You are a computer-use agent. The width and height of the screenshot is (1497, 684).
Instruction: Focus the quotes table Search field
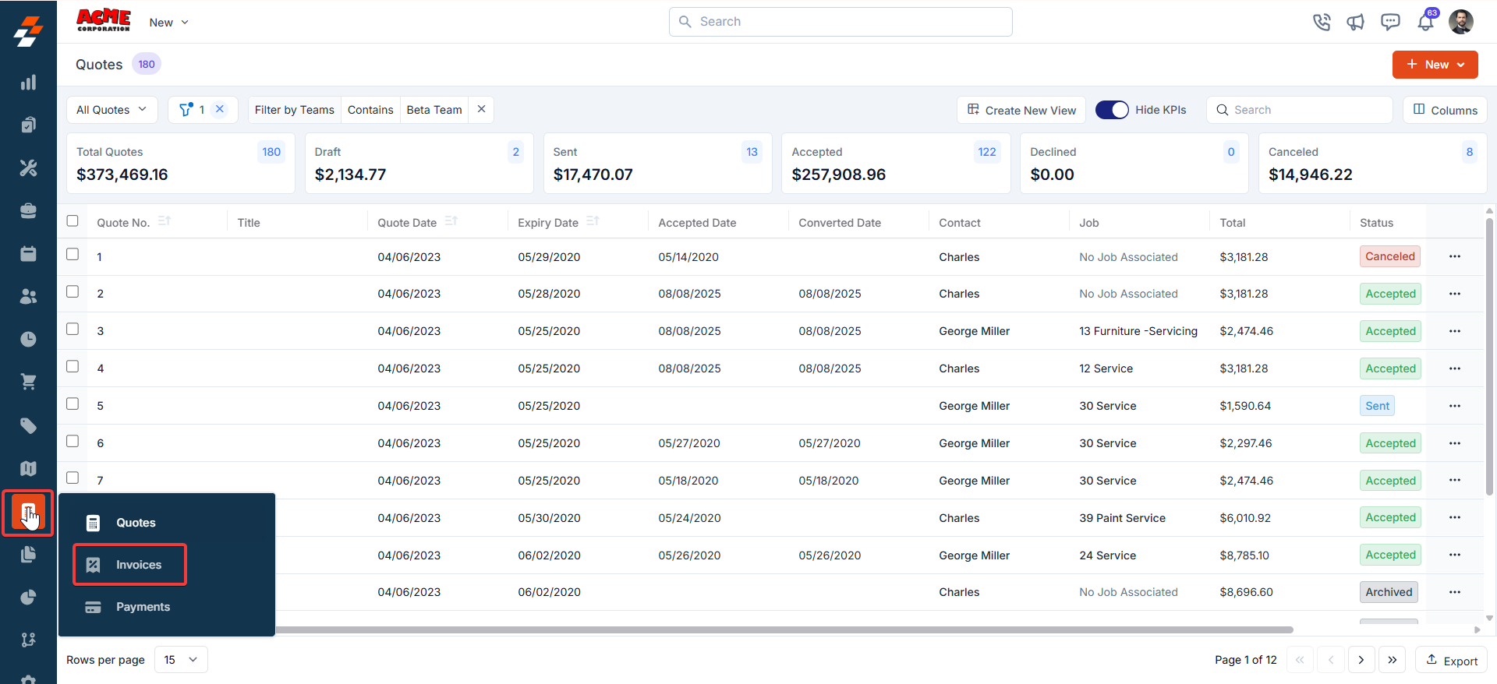1300,110
